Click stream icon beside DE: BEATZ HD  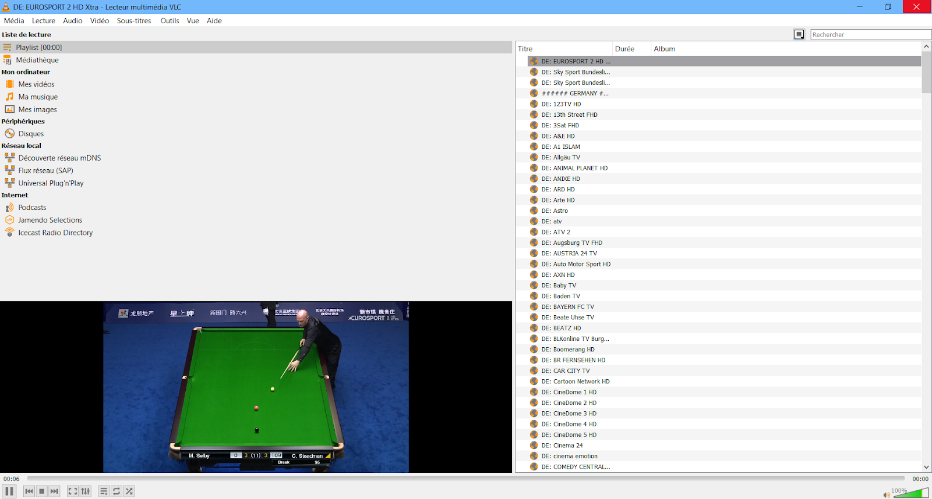534,328
